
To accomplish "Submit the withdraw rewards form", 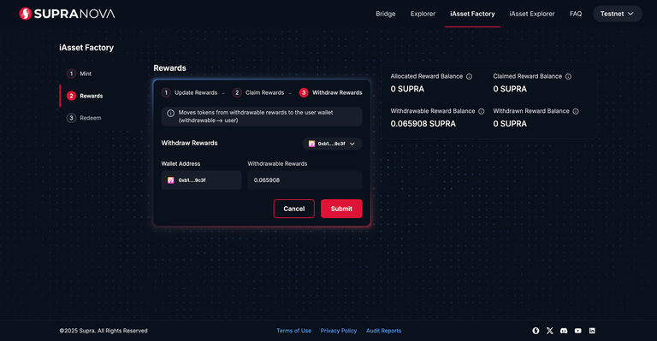I will tap(341, 209).
